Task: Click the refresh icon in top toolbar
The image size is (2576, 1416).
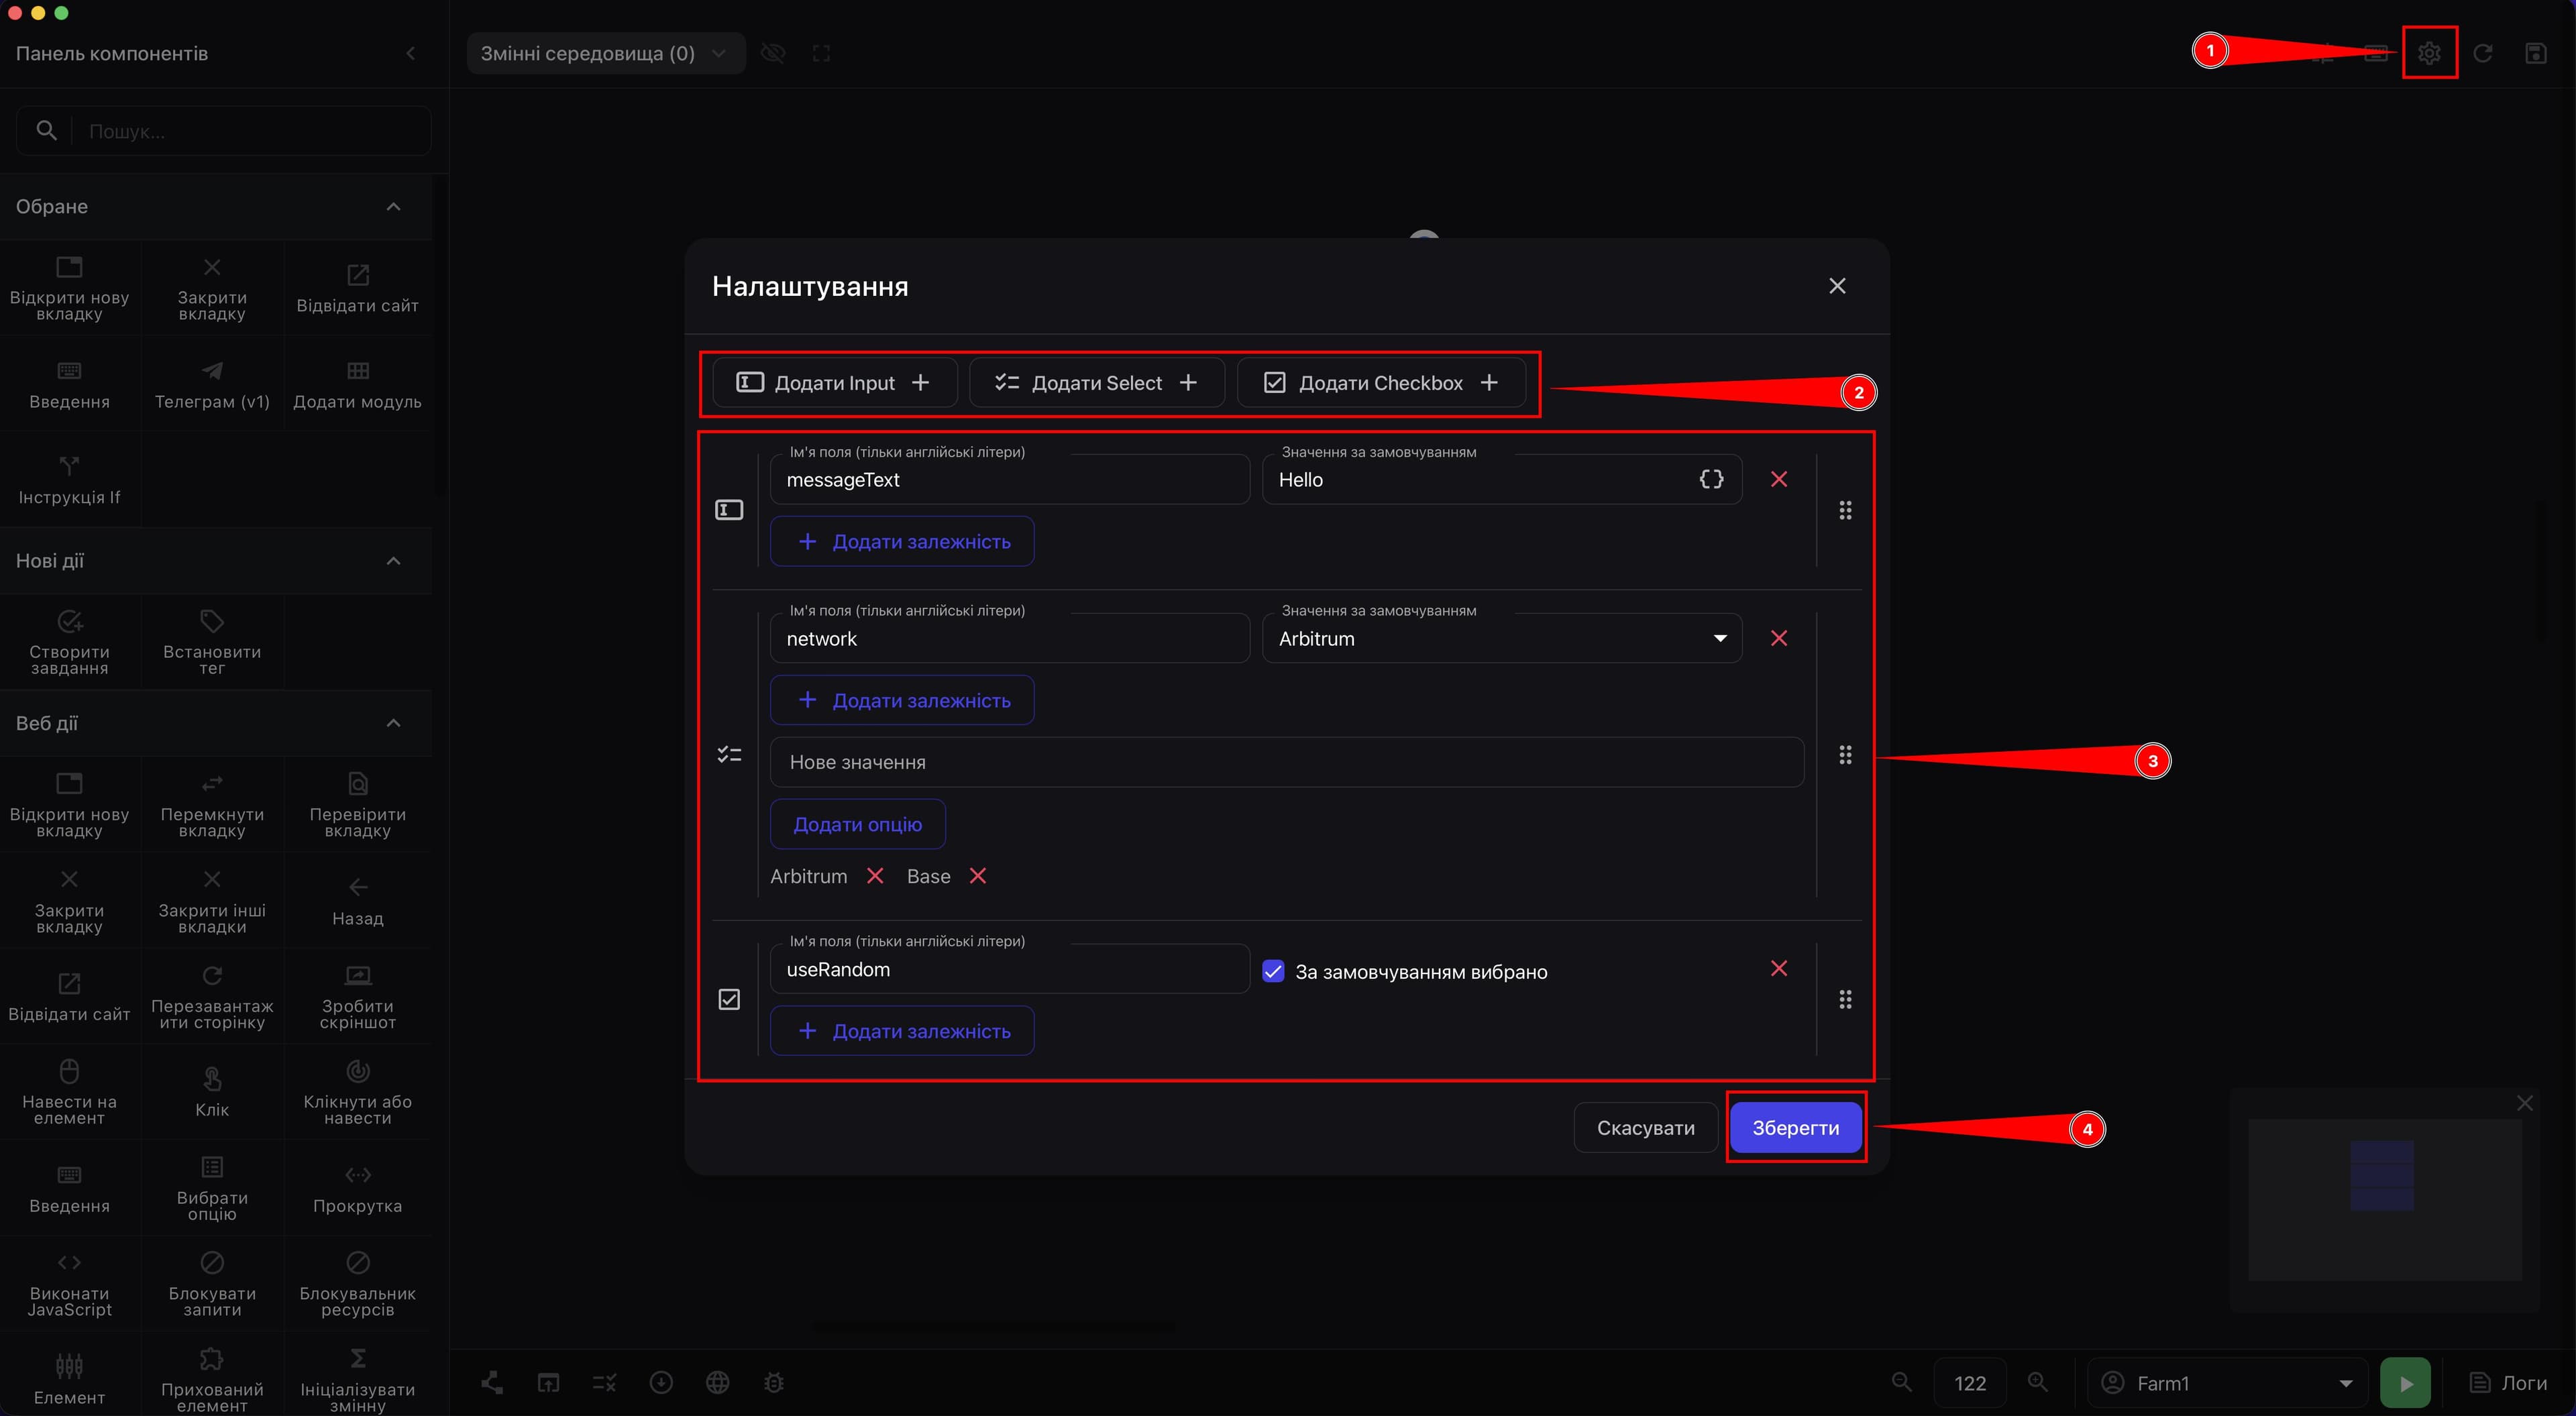Action: tap(2482, 53)
